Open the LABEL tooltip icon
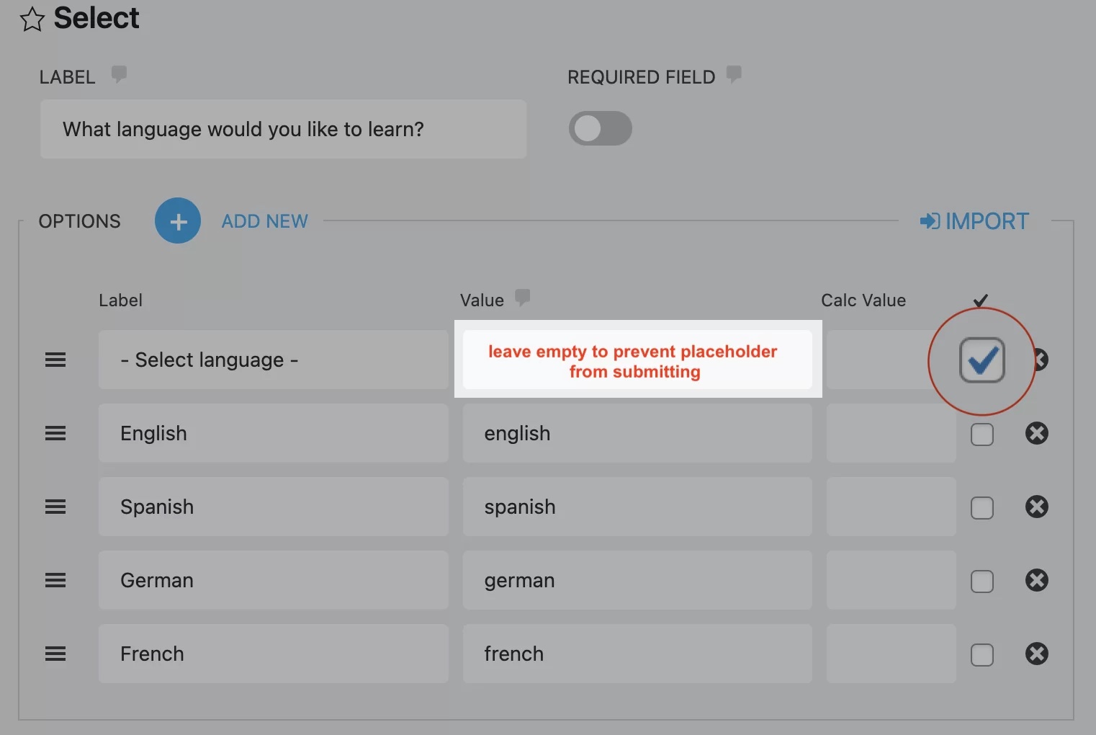This screenshot has width=1096, height=735. pyautogui.click(x=119, y=73)
